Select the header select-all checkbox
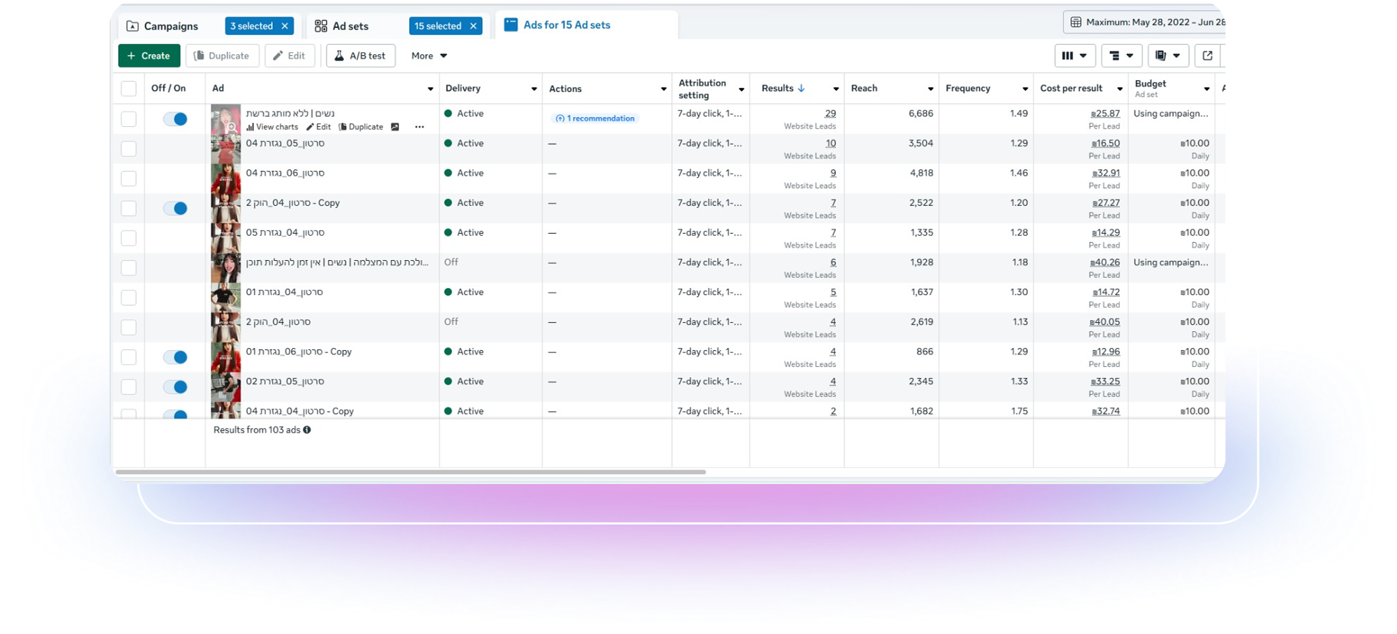Screen dimensions: 1397x634 (128, 89)
